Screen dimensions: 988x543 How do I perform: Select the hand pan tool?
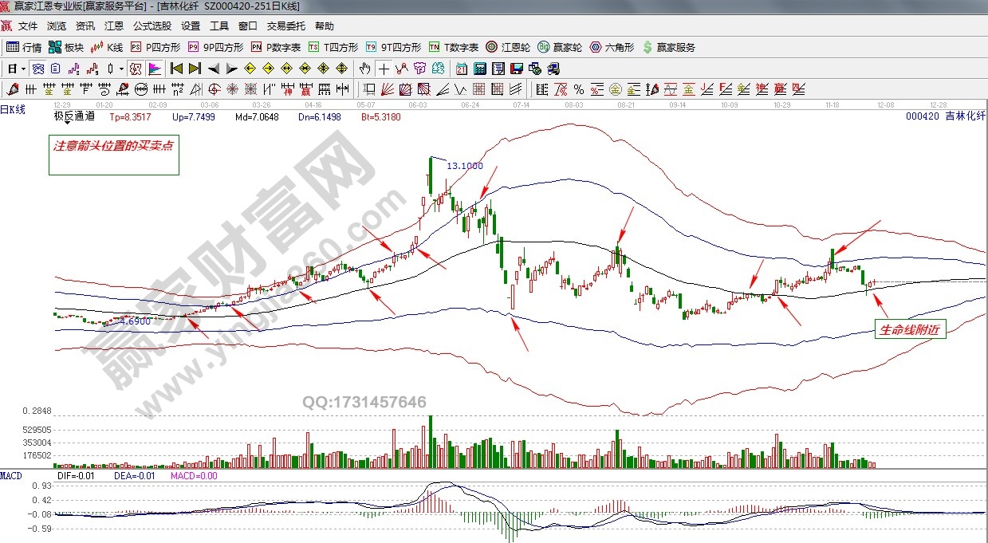pos(366,69)
